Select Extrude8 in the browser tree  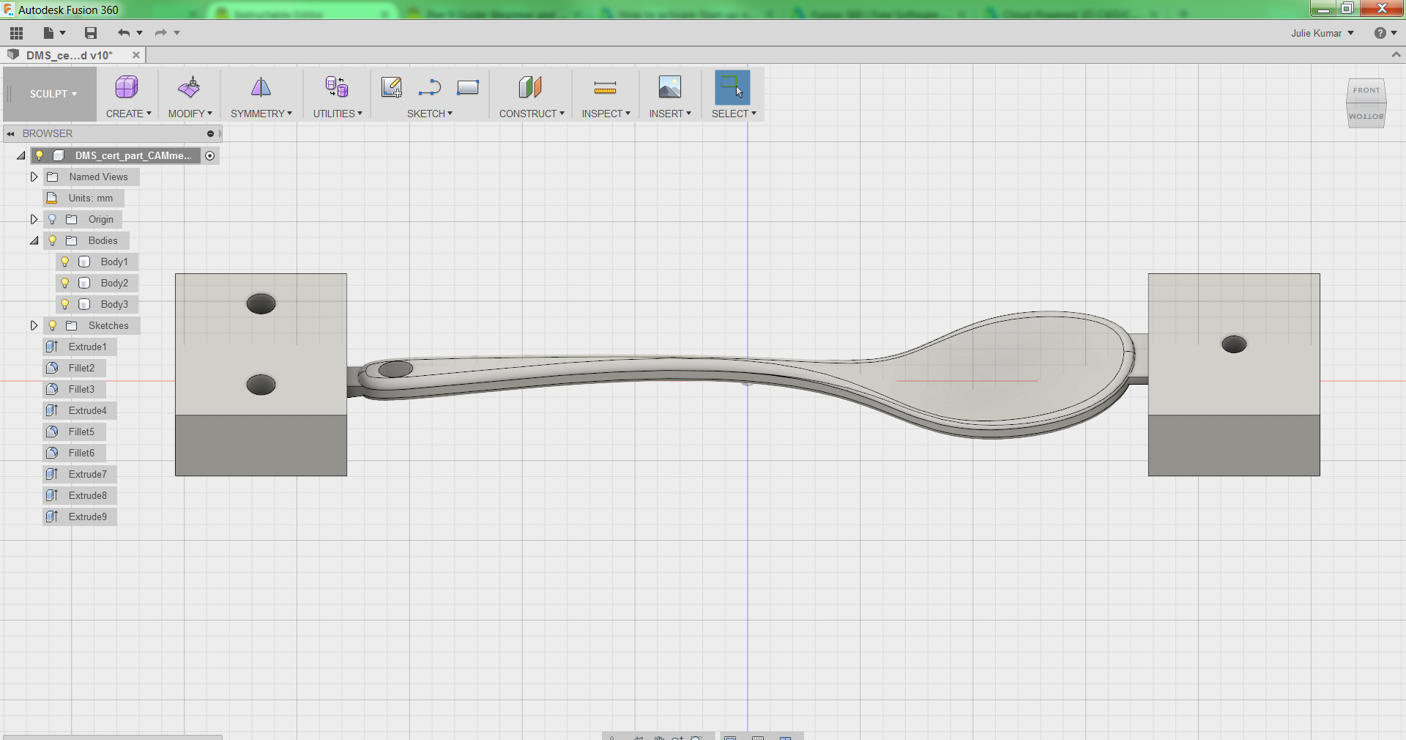[87, 495]
